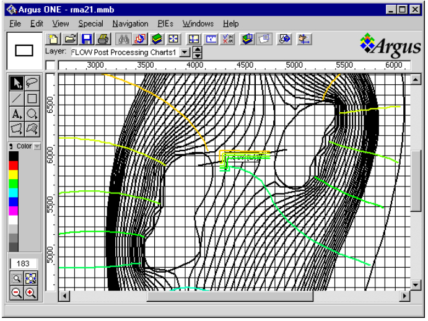Pick the red color swatch
The width and height of the screenshot is (428, 321).
click(14, 165)
